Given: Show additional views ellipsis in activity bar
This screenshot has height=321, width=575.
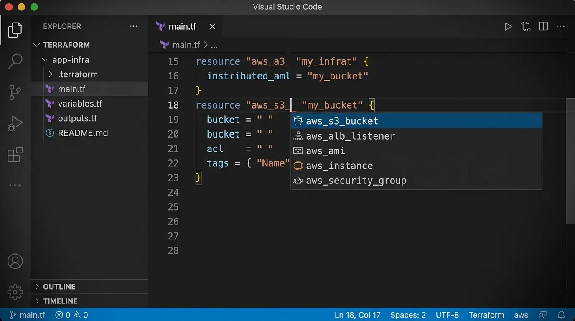Looking at the screenshot, I should pos(15,185).
